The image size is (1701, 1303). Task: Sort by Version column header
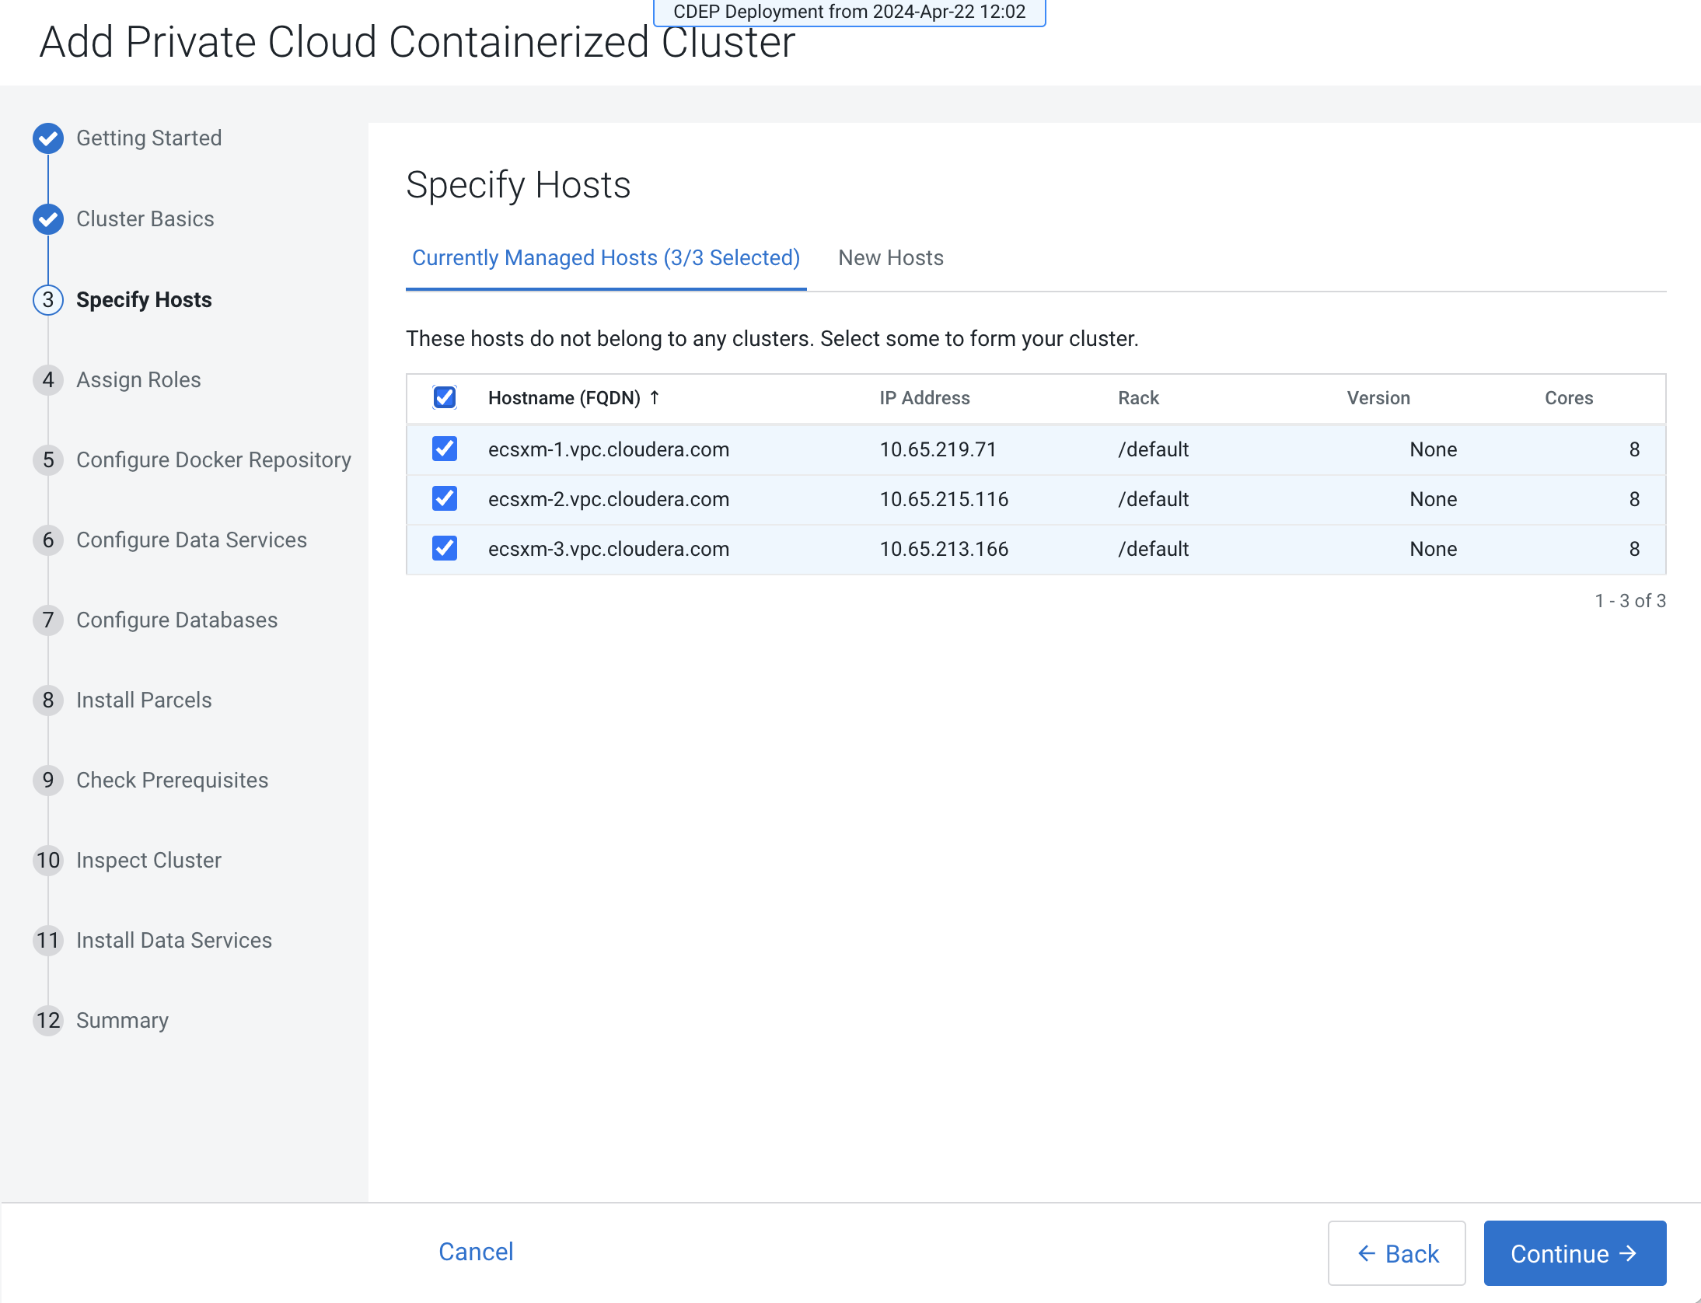1378,398
